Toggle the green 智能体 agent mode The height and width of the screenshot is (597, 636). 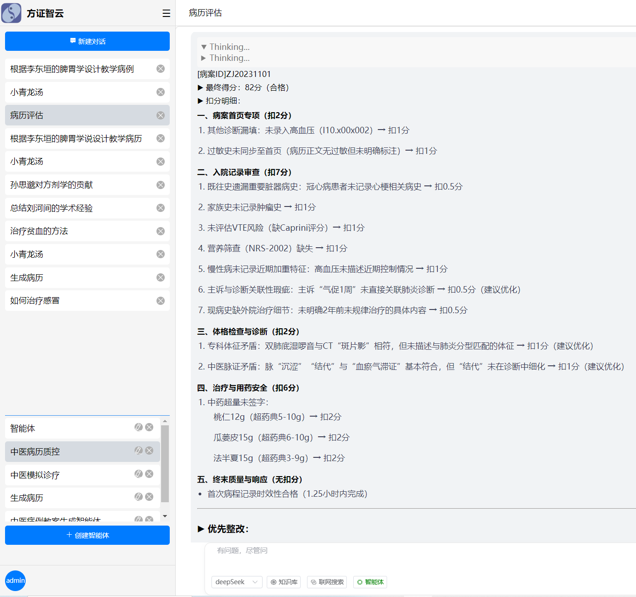pyautogui.click(x=370, y=582)
